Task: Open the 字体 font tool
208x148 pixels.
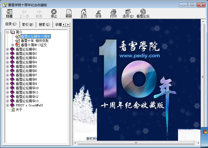Action: click(x=98, y=13)
